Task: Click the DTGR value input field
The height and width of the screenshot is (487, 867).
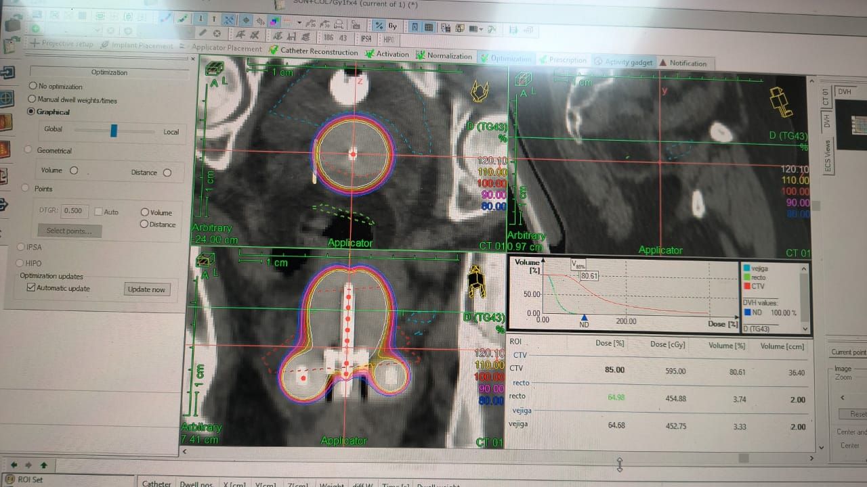Action: pyautogui.click(x=74, y=210)
